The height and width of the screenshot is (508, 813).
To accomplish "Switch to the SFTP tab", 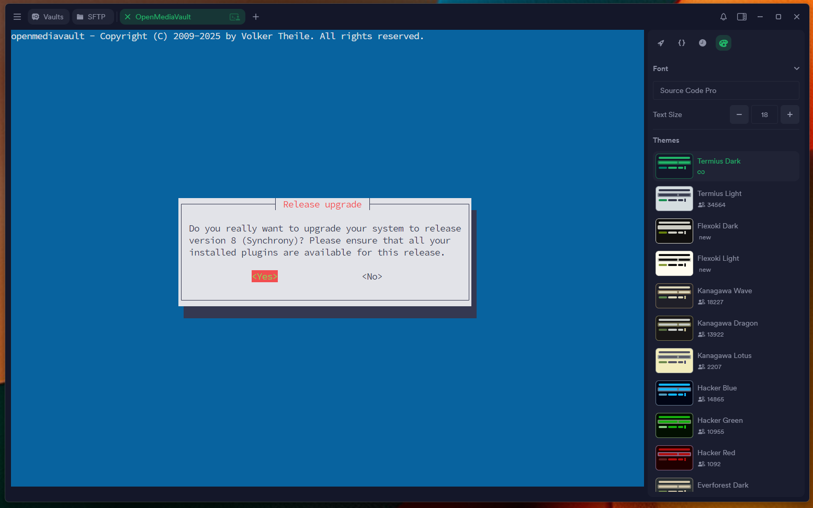I will point(93,16).
